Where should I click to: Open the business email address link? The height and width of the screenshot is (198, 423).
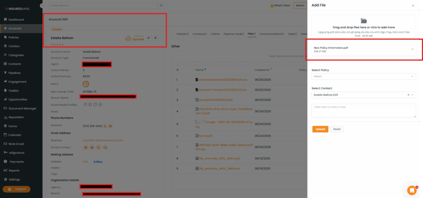pos(103,141)
